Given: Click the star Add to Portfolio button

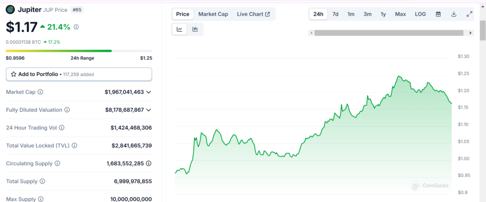Looking at the screenshot, I should (79, 74).
